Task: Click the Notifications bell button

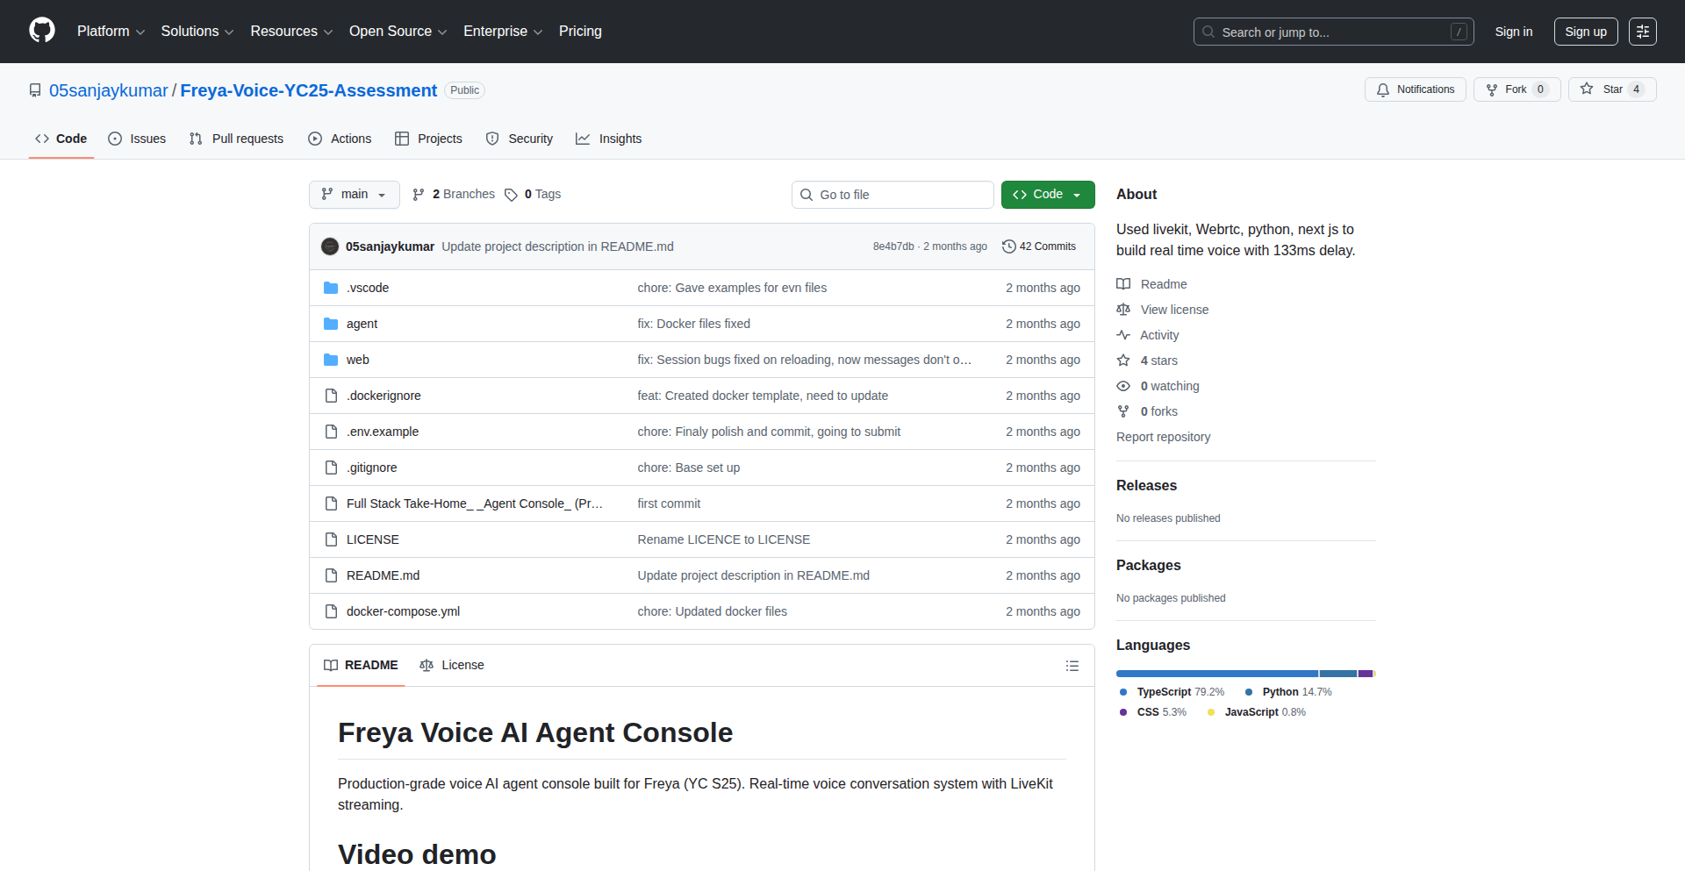Action: 1415,89
